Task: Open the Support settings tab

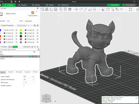Action: (x=28, y=72)
